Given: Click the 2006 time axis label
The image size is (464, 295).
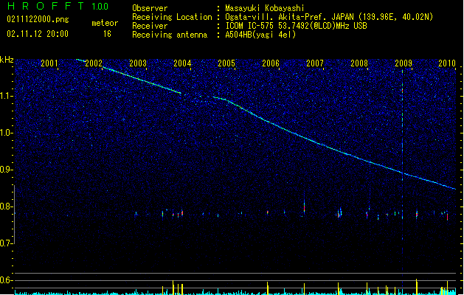Looking at the screenshot, I should pyautogui.click(x=271, y=63).
